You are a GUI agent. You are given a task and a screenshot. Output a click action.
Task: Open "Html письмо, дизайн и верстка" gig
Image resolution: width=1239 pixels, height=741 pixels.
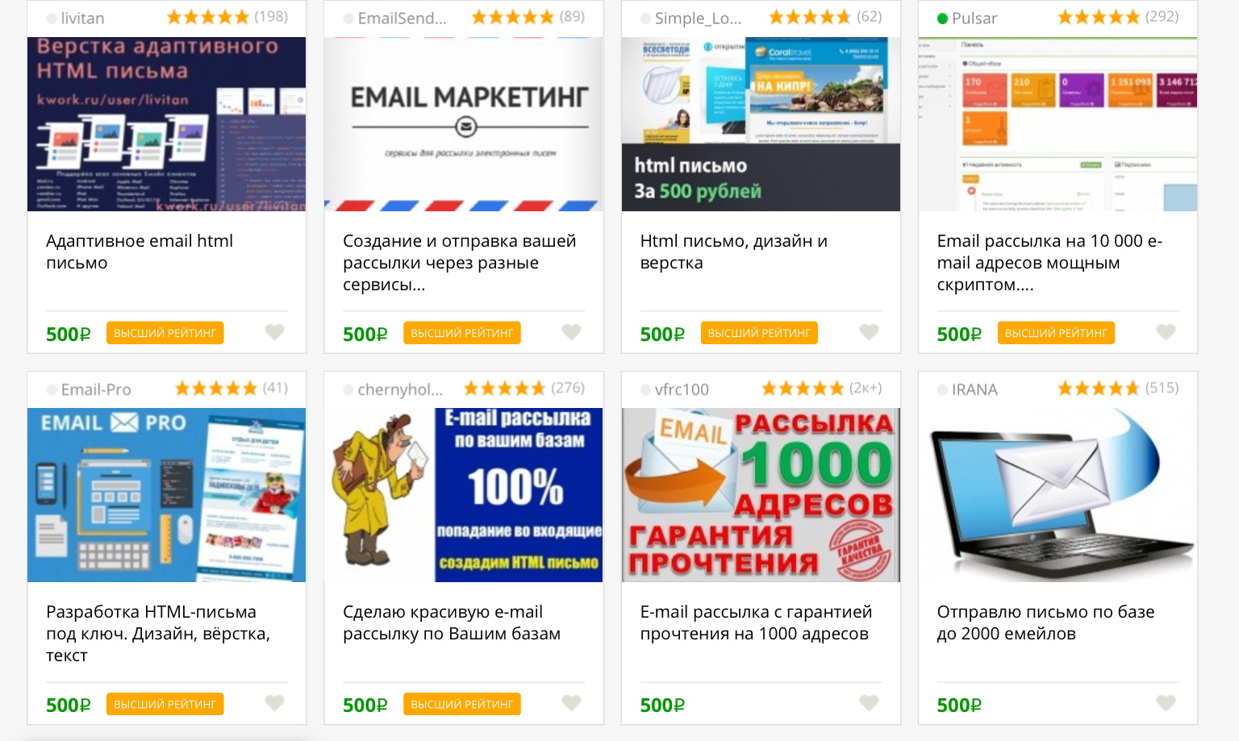pyautogui.click(x=733, y=252)
